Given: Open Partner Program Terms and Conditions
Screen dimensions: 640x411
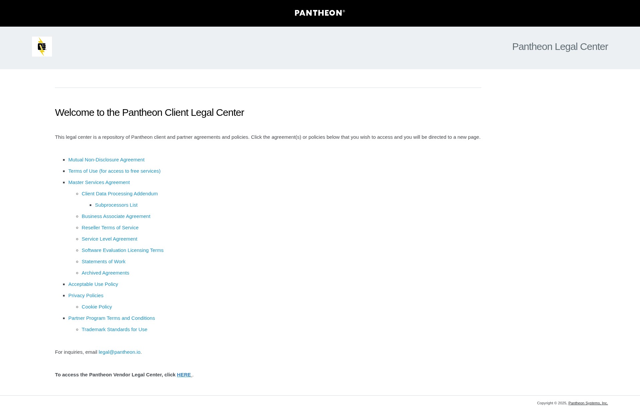Looking at the screenshot, I should click(112, 318).
